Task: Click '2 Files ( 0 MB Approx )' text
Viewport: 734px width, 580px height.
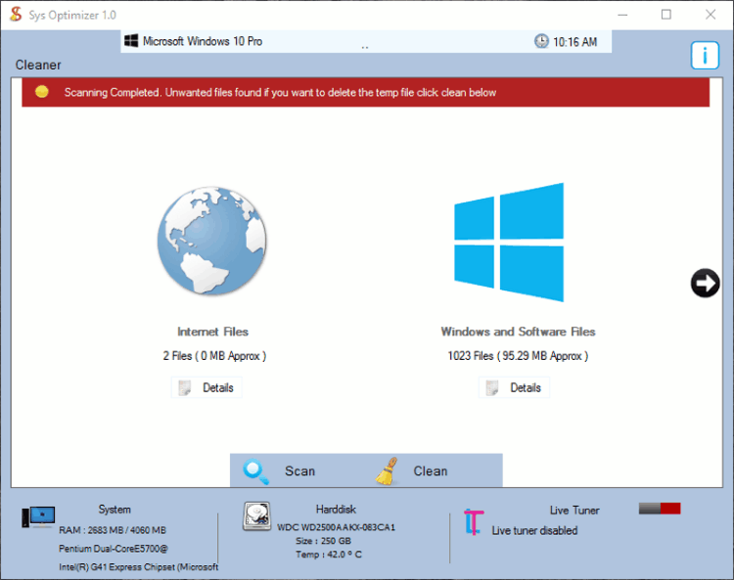Action: tap(214, 356)
